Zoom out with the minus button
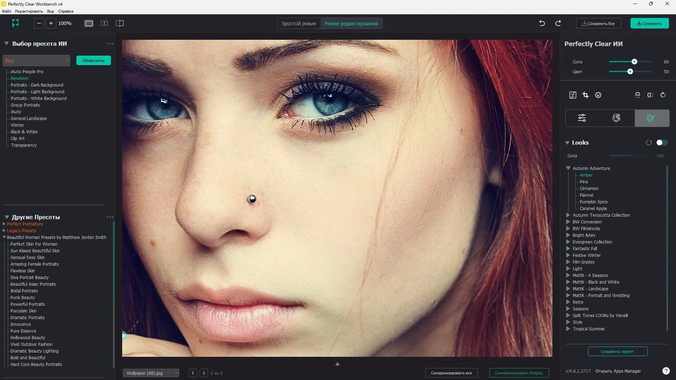Viewport: 676px width, 380px height. click(39, 23)
